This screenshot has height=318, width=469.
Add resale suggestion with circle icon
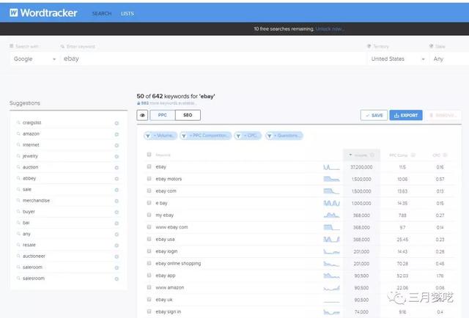coord(117,245)
